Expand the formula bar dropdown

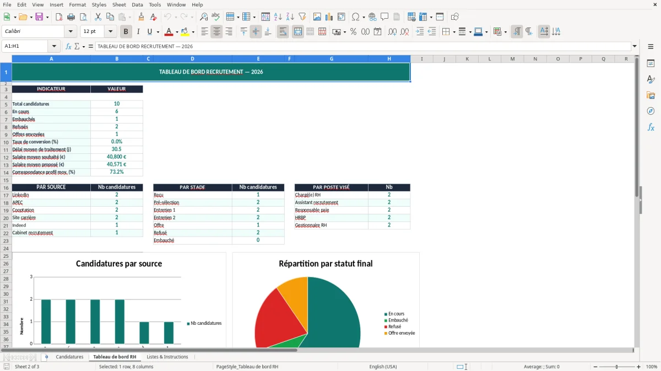tap(635, 47)
